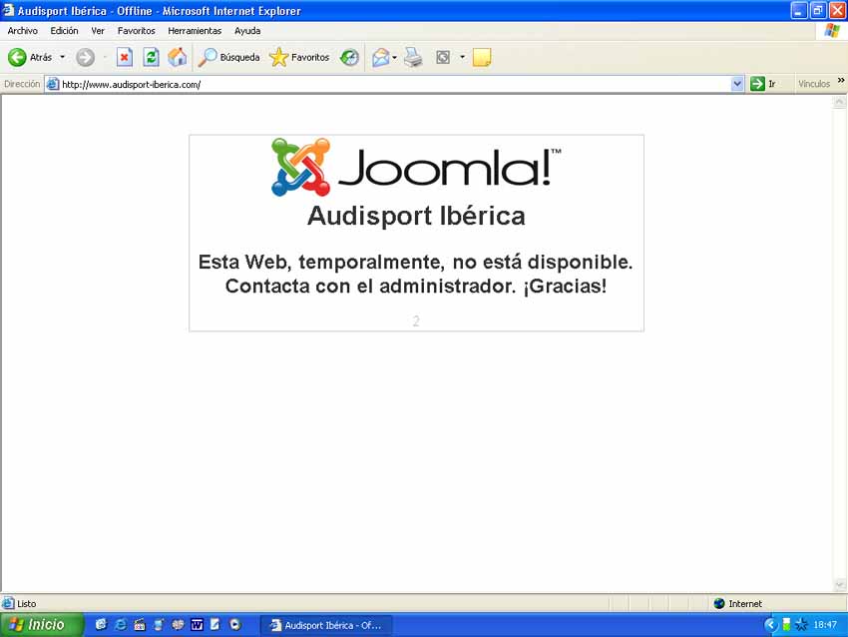The height and width of the screenshot is (637, 848).
Task: Click the 'Esta Web, temporalmente' message text
Action: [x=415, y=274]
